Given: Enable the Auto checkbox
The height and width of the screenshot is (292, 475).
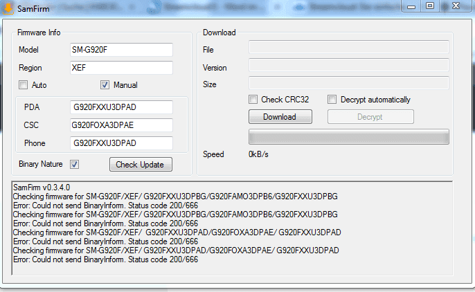Looking at the screenshot, I should click(23, 85).
